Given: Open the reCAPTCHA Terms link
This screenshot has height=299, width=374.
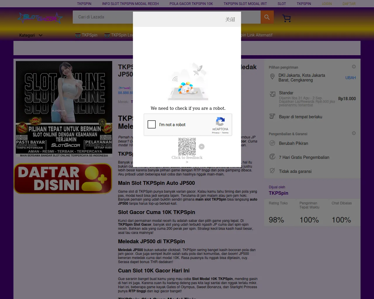Looking at the screenshot, I should [225, 133].
